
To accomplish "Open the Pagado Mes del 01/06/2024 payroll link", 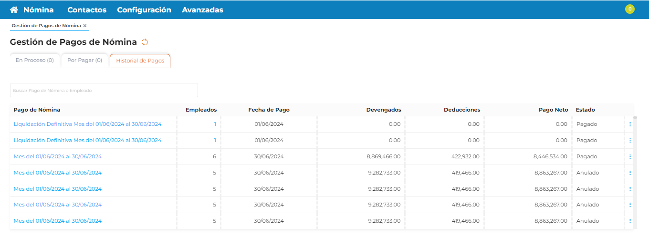I will pos(57,156).
